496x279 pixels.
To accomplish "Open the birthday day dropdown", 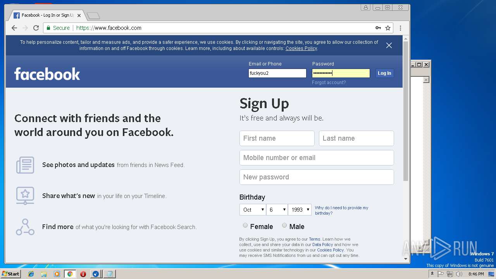I will point(277,210).
